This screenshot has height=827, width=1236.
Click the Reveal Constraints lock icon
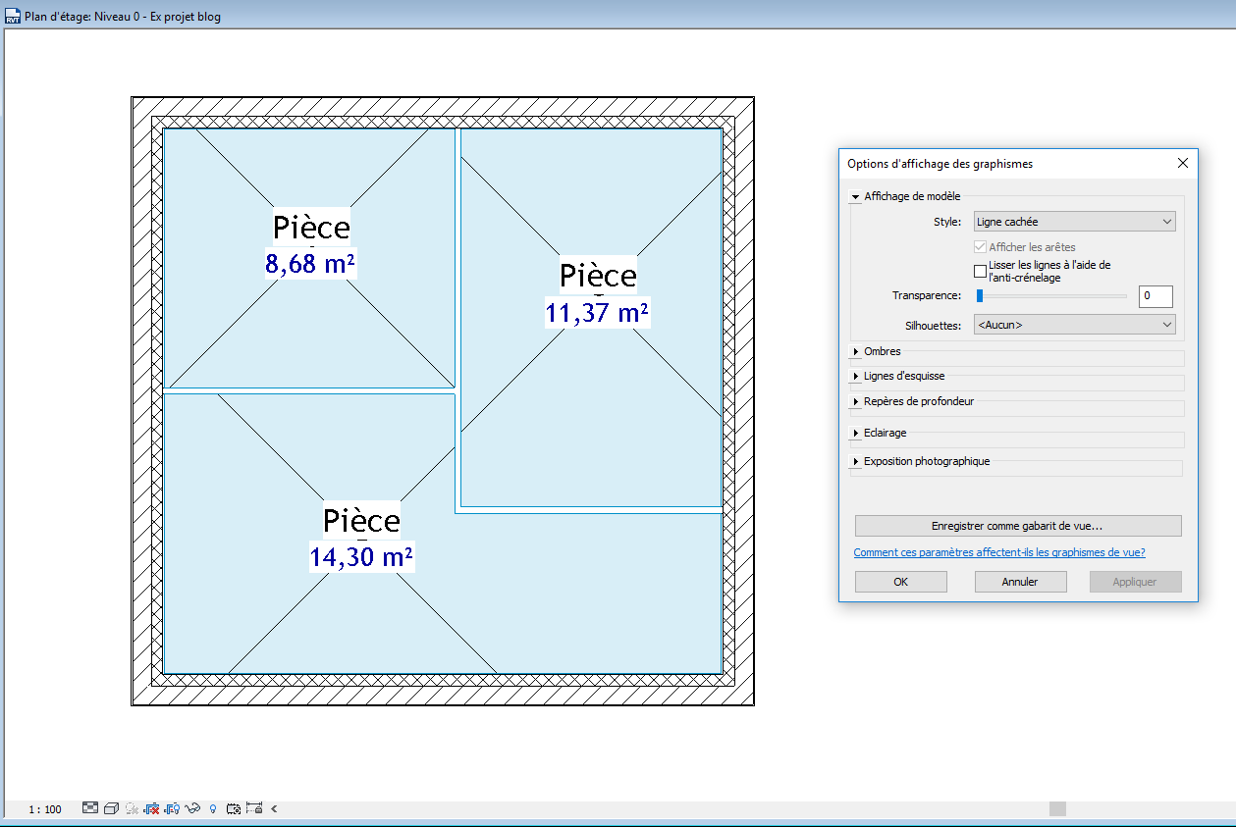pyautogui.click(x=255, y=808)
